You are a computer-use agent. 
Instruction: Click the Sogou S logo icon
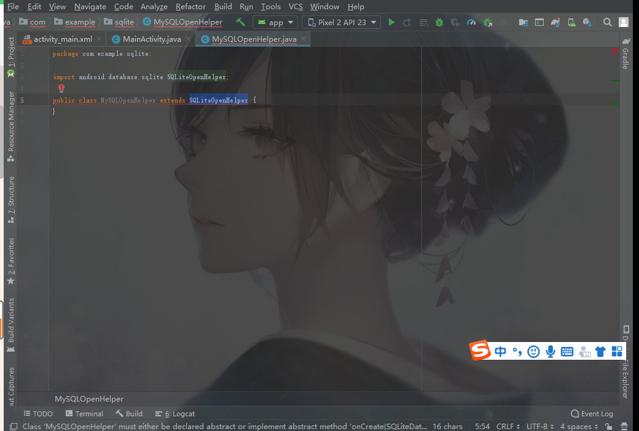click(480, 350)
